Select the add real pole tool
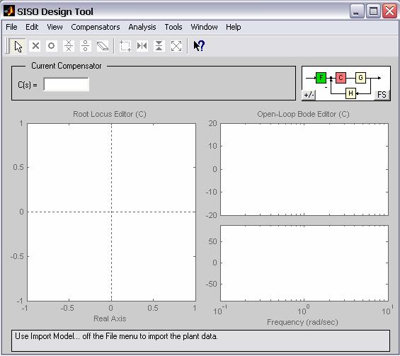This screenshot has height=356, width=400. 35,46
